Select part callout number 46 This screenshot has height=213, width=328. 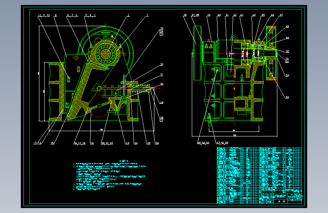point(272,15)
